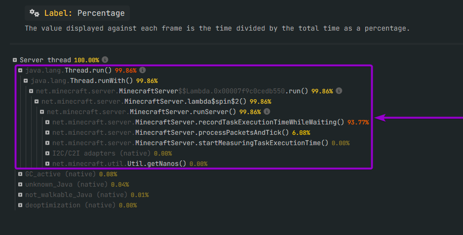
Task: Click info icon next to runServer() 99.86%
Action: (x=267, y=111)
